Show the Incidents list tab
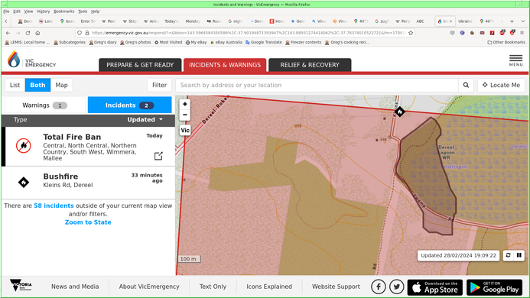The height and width of the screenshot is (298, 530). (129, 105)
